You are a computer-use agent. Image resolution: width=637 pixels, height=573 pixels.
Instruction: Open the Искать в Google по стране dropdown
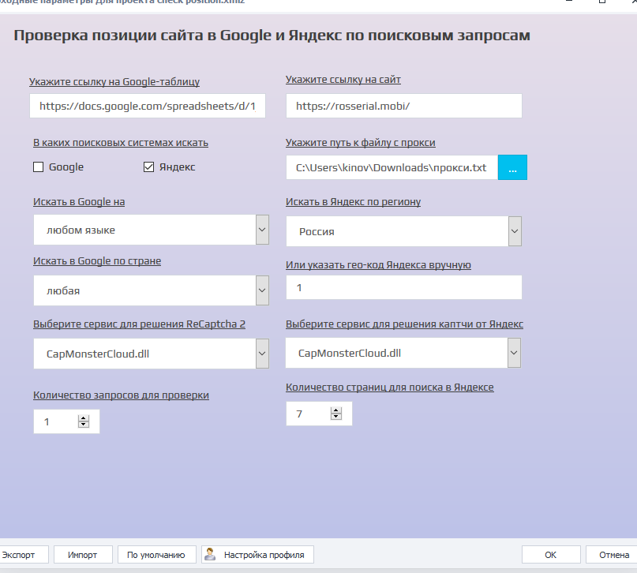click(262, 290)
